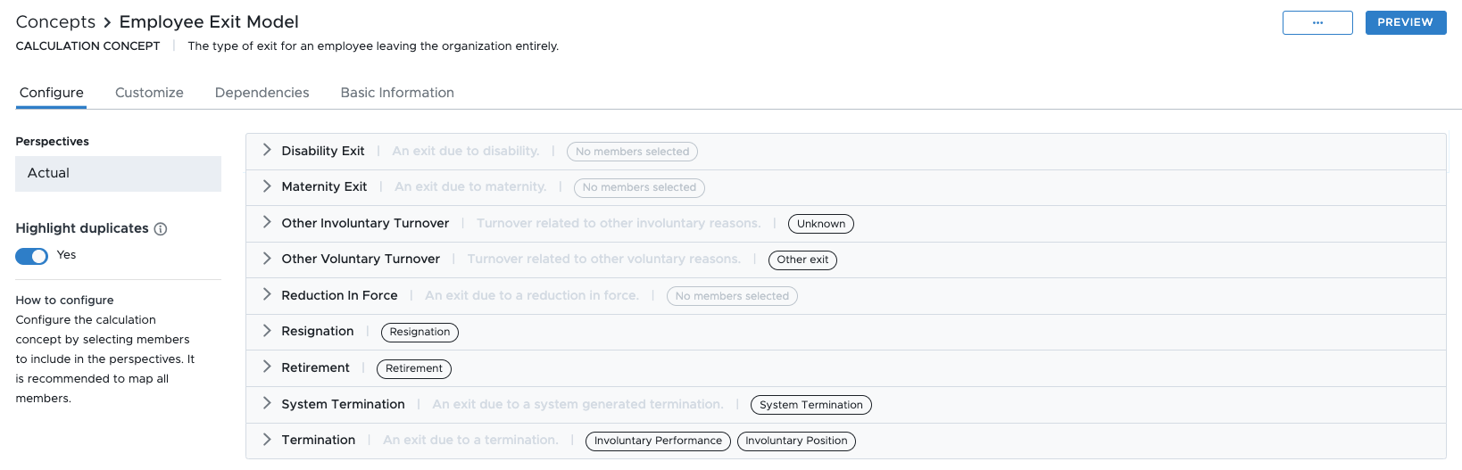Image resolution: width=1462 pixels, height=470 pixels.
Task: Expand the Retirement row
Action: 267,367
